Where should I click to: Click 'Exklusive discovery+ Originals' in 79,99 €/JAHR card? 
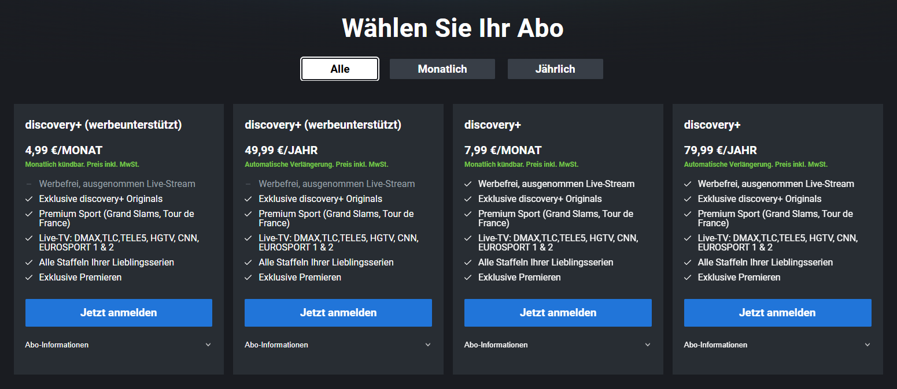point(760,199)
